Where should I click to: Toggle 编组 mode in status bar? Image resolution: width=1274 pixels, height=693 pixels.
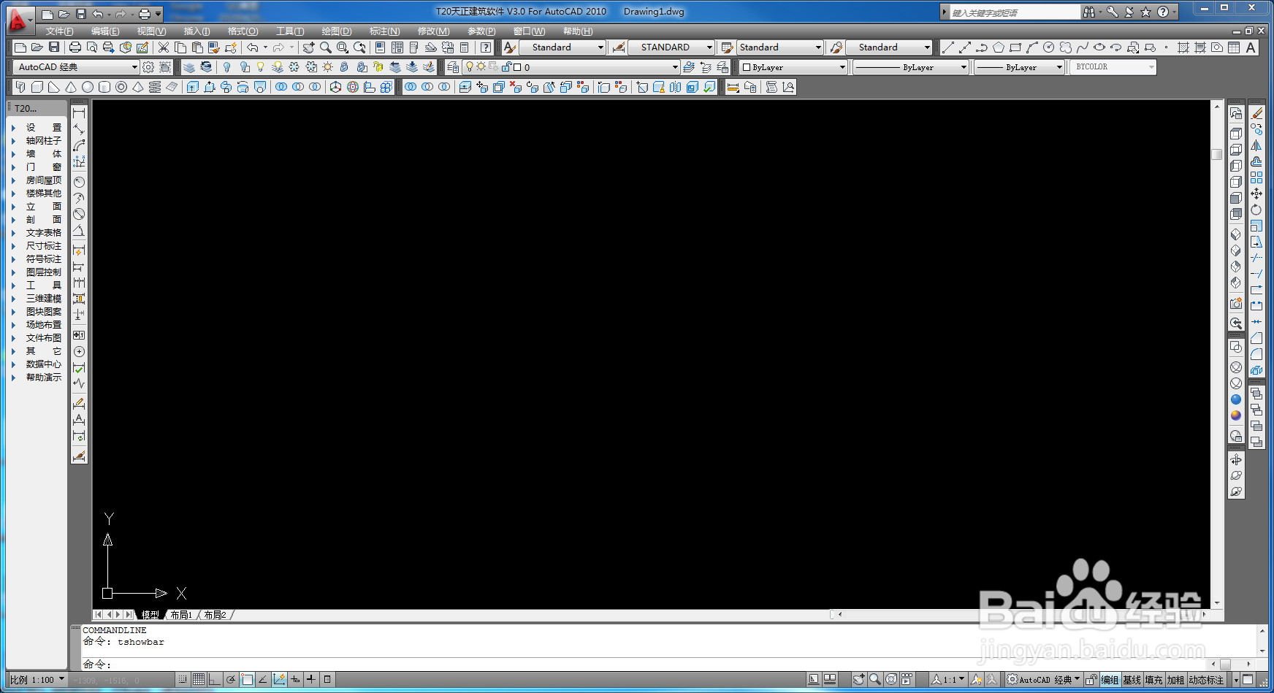[1110, 680]
